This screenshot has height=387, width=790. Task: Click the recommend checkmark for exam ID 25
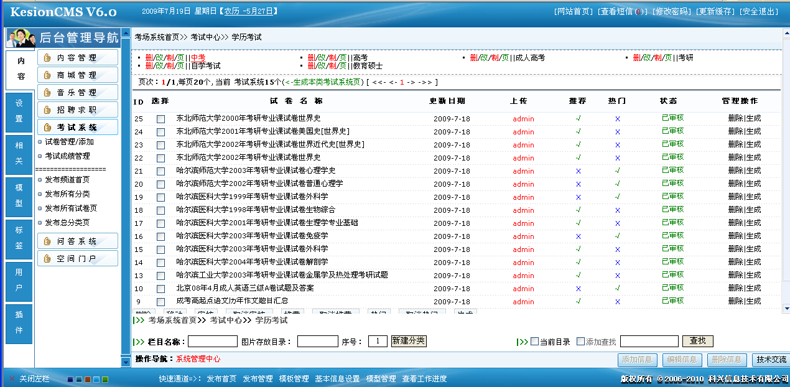click(578, 118)
